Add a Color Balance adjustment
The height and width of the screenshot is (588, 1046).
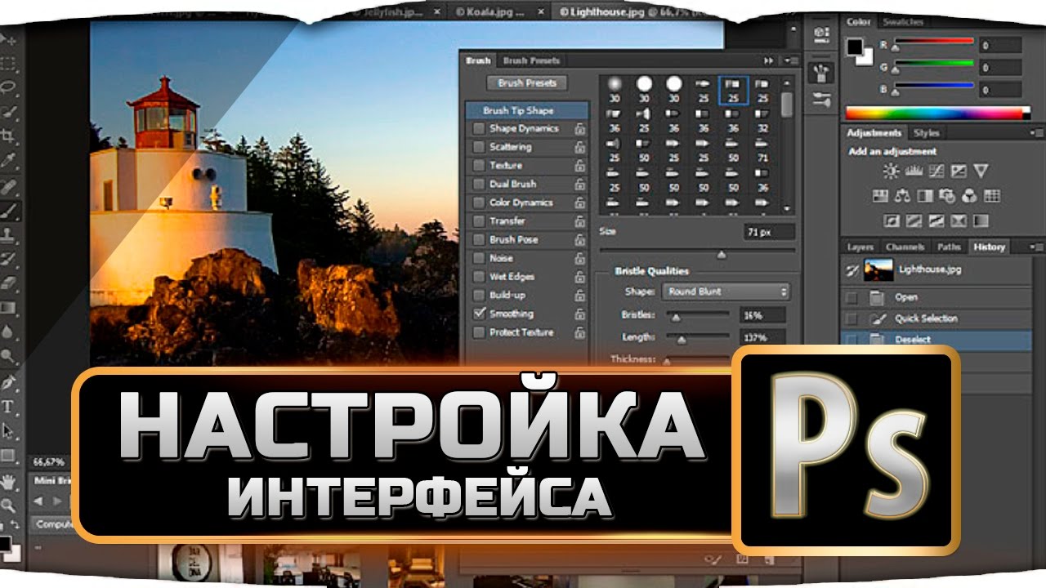click(x=903, y=196)
